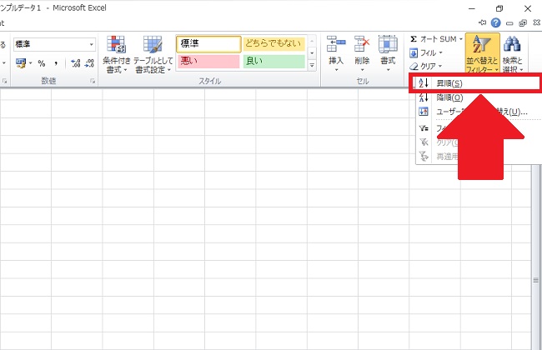Image resolution: width=542 pixels, height=350 pixels.
Task: Open Find & Select (検索と選択) binoculars
Action: click(512, 53)
